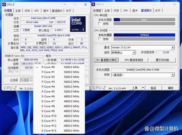
Task: Switch to 内存 tab in left window
Action: pyautogui.click(x=27, y=11)
